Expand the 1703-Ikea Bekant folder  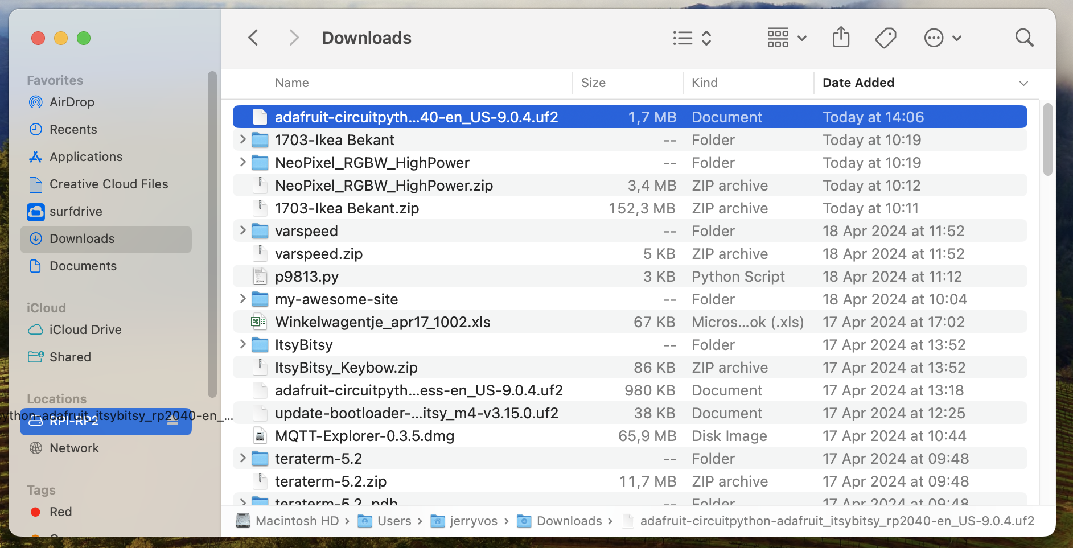[243, 139]
